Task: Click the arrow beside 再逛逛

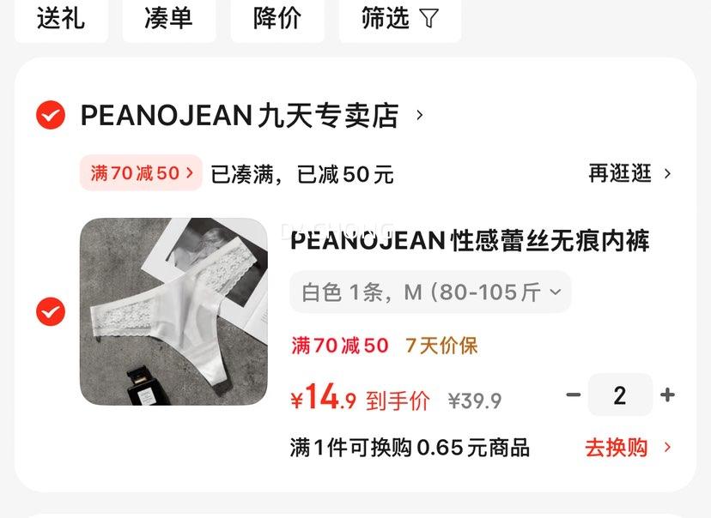Action: [x=667, y=173]
